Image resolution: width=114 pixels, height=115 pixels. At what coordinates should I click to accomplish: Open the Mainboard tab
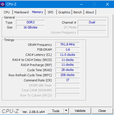pyautogui.click(x=21, y=12)
